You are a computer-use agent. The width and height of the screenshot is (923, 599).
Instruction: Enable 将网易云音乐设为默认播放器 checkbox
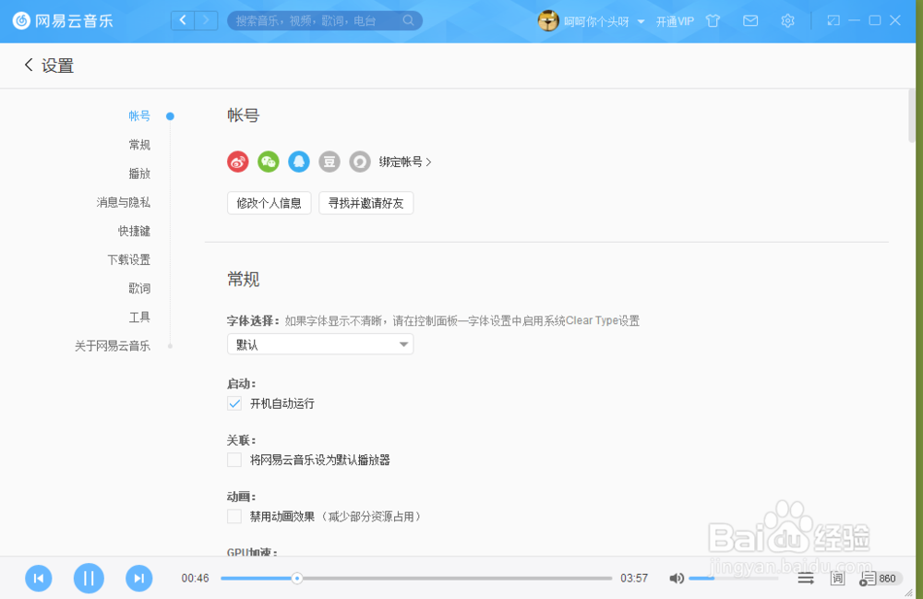(234, 461)
